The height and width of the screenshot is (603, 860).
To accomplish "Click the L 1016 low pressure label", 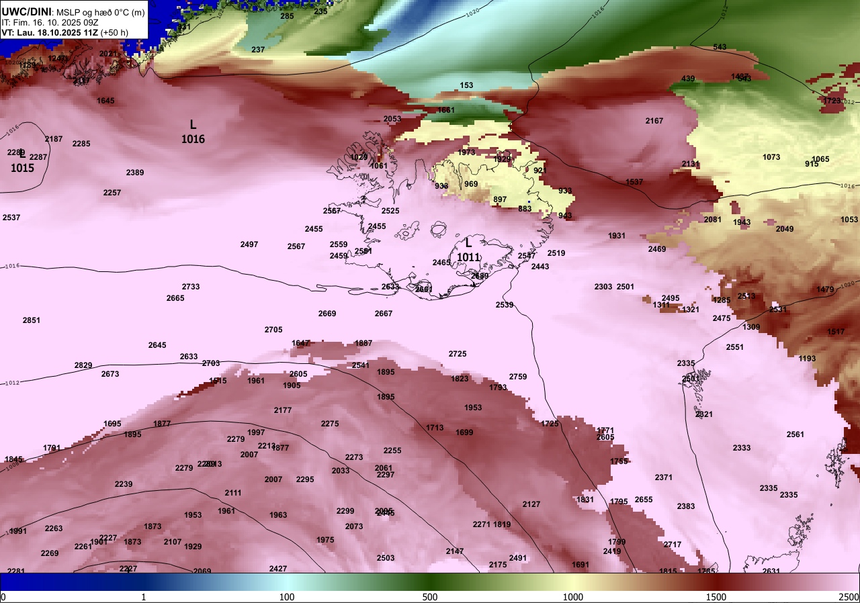I will (193, 132).
